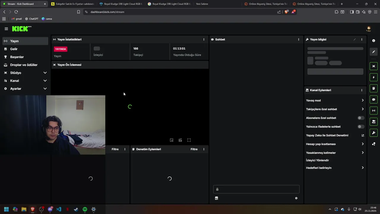This screenshot has width=380, height=214.
Task: Open the gmail bookmark
Action: pyautogui.click(x=16, y=19)
